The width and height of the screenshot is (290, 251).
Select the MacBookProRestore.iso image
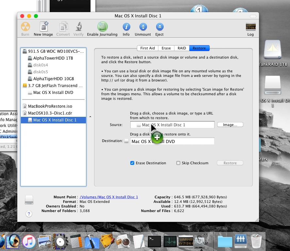pos(53,106)
